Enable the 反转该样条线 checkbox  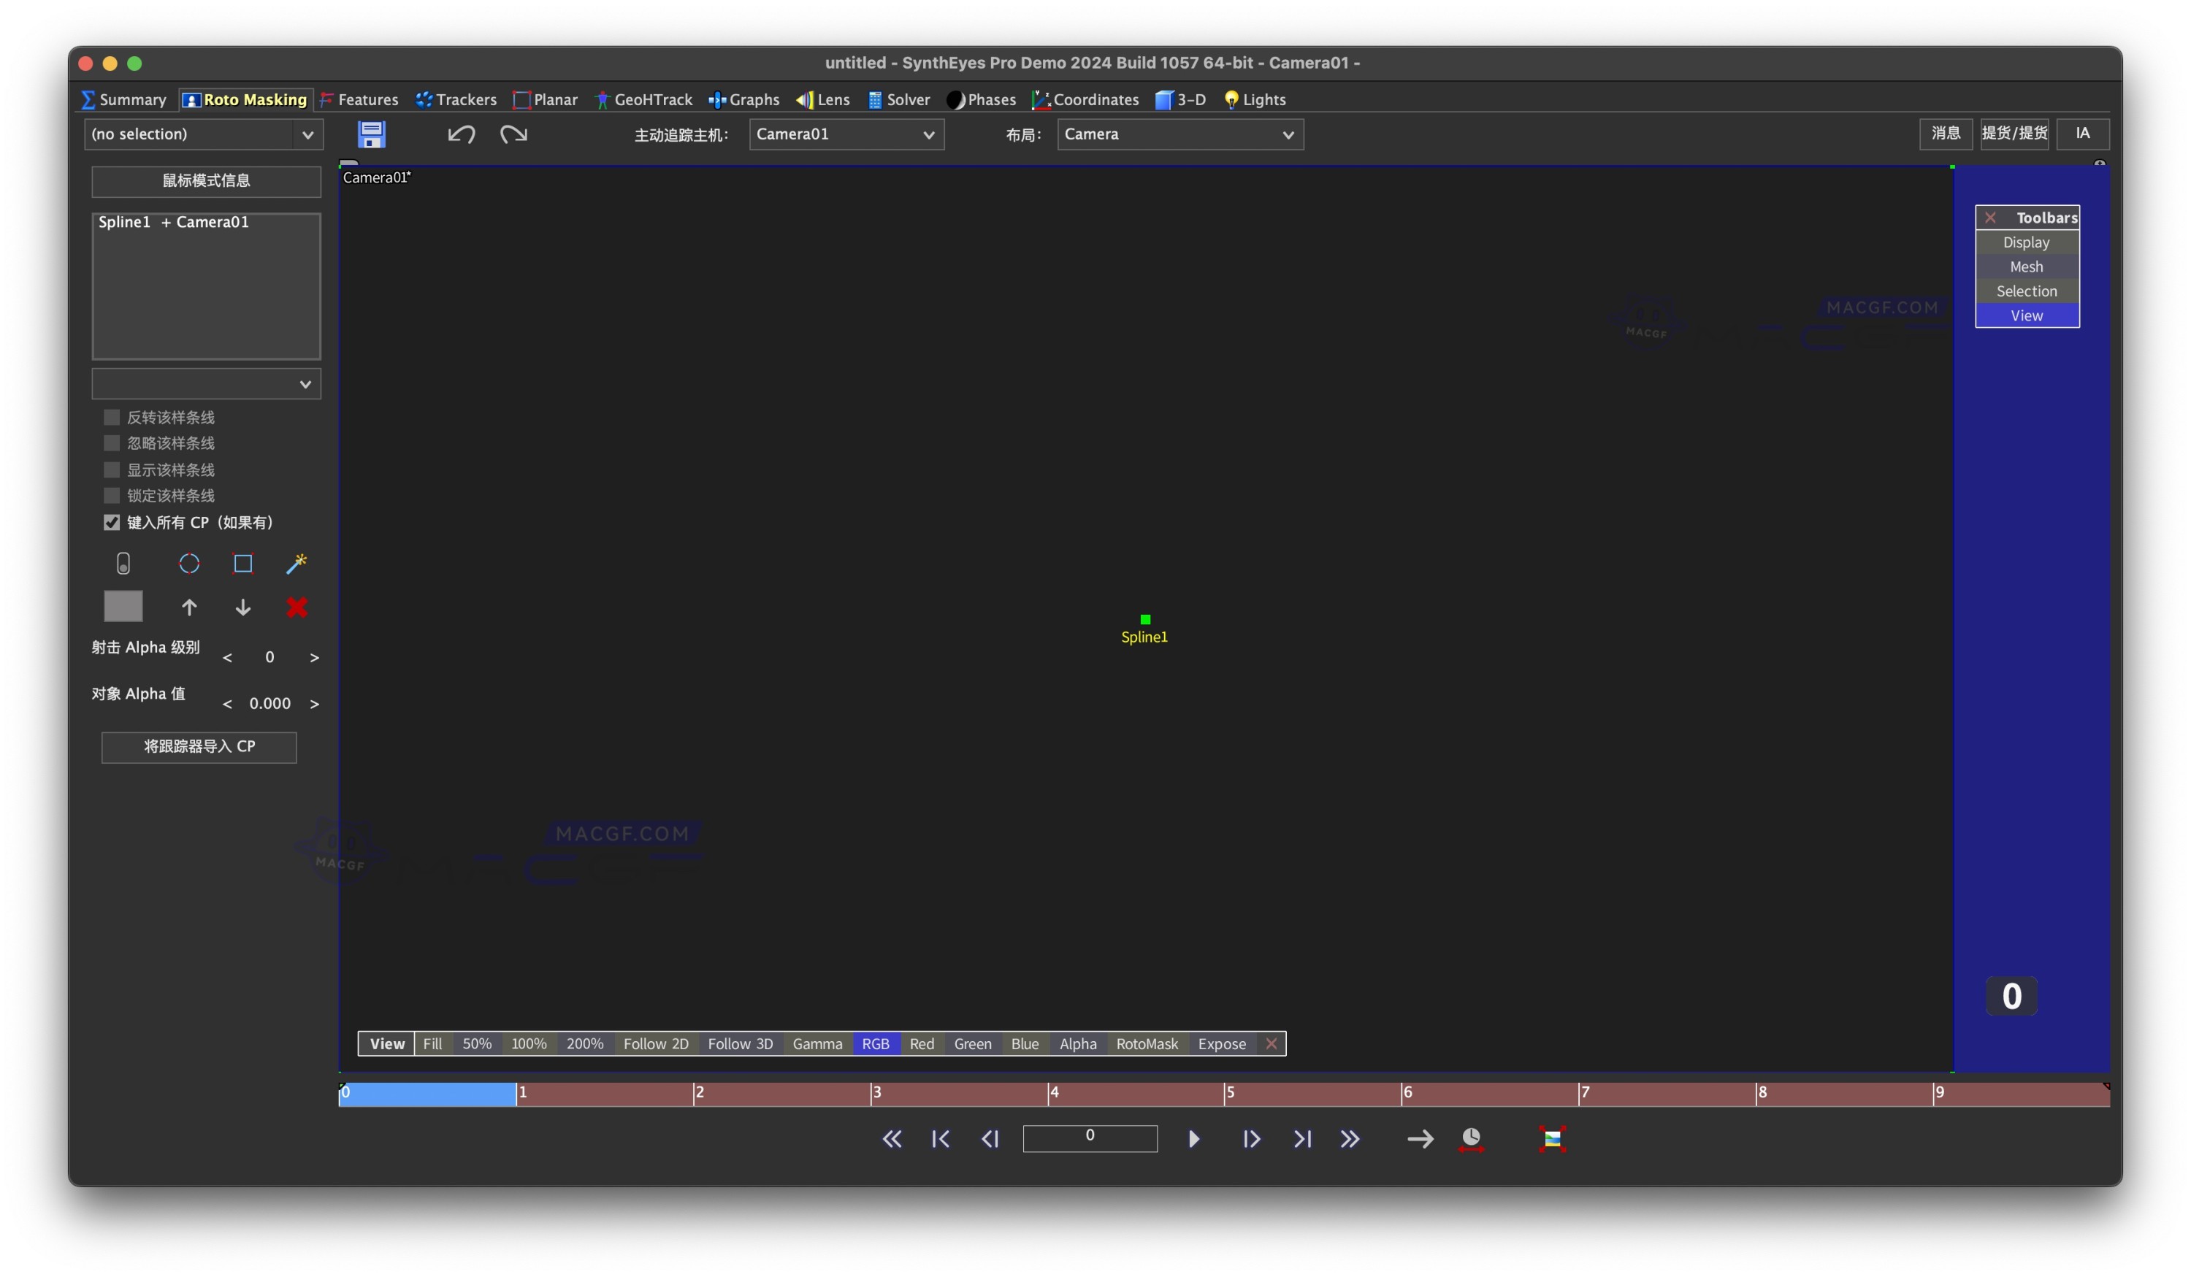tap(112, 417)
